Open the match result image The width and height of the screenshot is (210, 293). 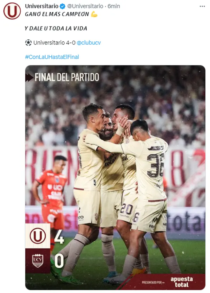pos(115,178)
